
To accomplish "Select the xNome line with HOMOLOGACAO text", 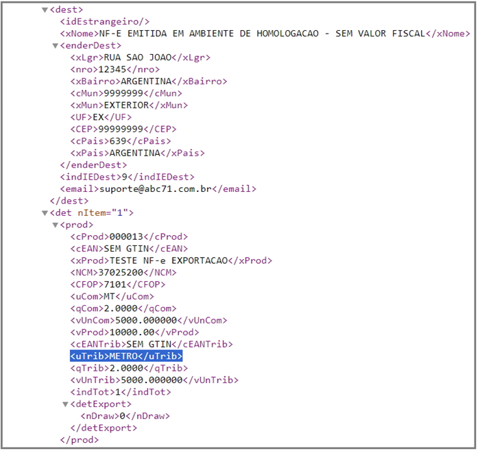I will pos(265,34).
